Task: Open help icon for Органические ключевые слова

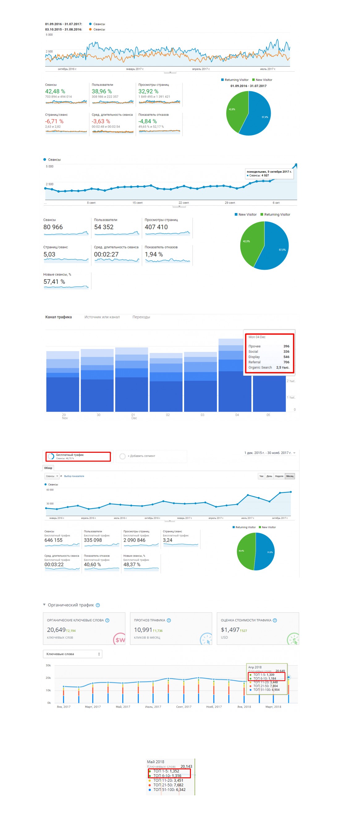Action: coord(107,620)
